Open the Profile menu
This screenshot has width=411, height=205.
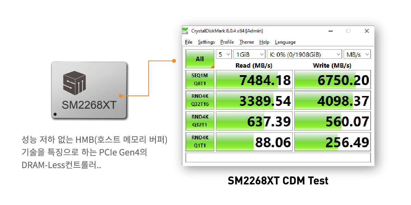[227, 42]
